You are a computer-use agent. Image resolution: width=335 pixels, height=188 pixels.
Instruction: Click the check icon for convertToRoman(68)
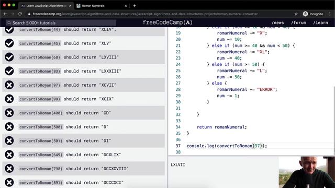tap(9, 57)
